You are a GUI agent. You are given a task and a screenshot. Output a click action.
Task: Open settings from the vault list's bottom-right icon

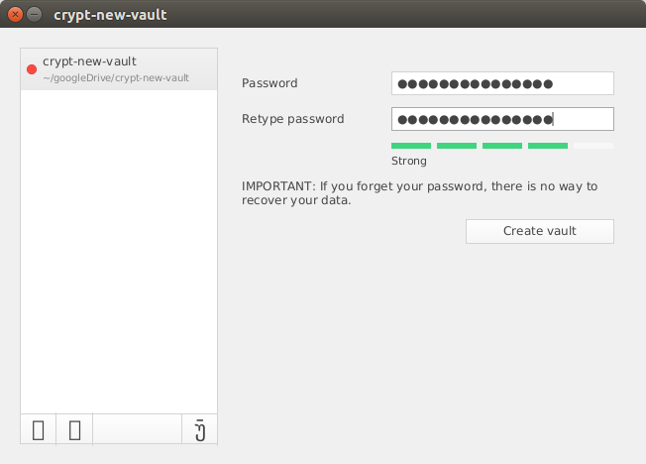[x=199, y=430]
